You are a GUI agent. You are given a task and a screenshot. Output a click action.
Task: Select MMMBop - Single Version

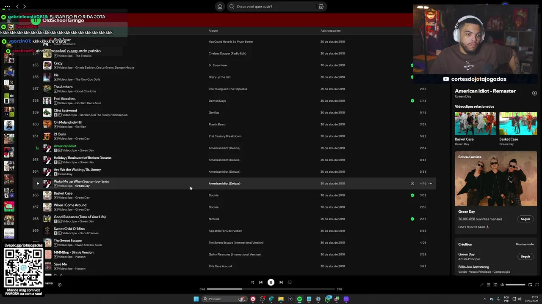click(74, 252)
